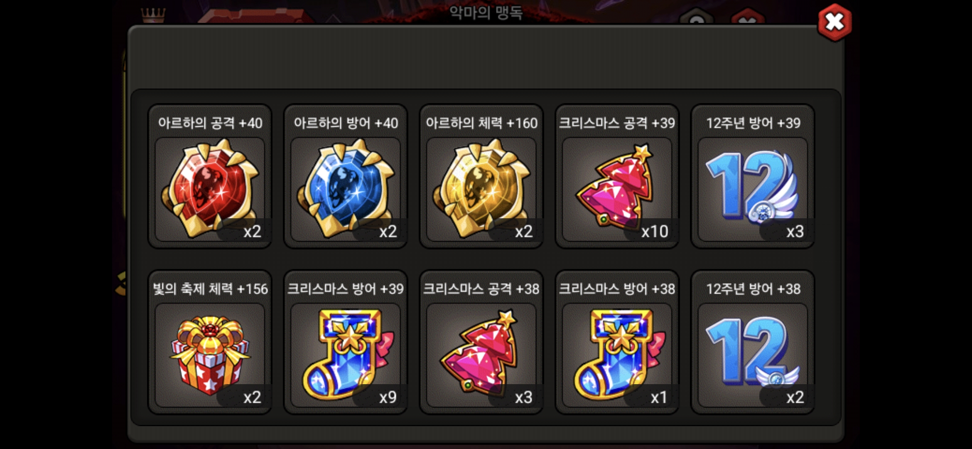Select the gold 아르하의 체력 +160 gem
This screenshot has height=449, width=972.
tap(481, 188)
